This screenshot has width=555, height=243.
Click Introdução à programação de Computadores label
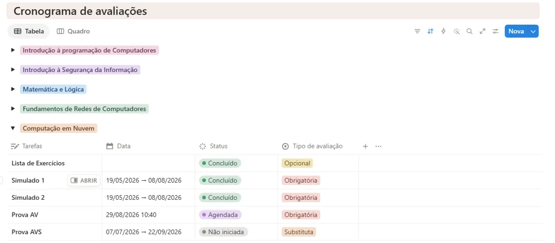pyautogui.click(x=89, y=50)
